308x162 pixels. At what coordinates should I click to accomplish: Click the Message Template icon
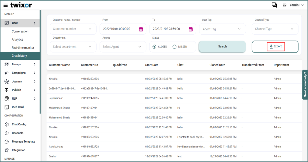click(7, 142)
